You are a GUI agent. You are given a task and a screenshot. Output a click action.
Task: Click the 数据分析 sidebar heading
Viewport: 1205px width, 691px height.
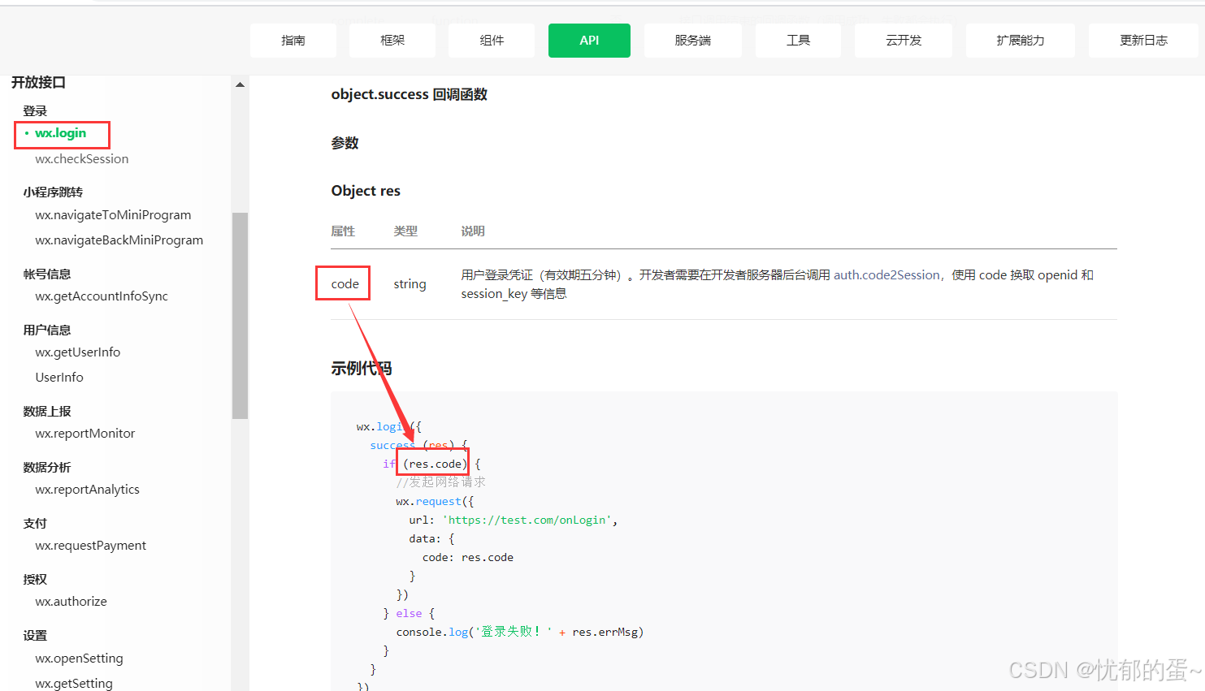(x=47, y=468)
